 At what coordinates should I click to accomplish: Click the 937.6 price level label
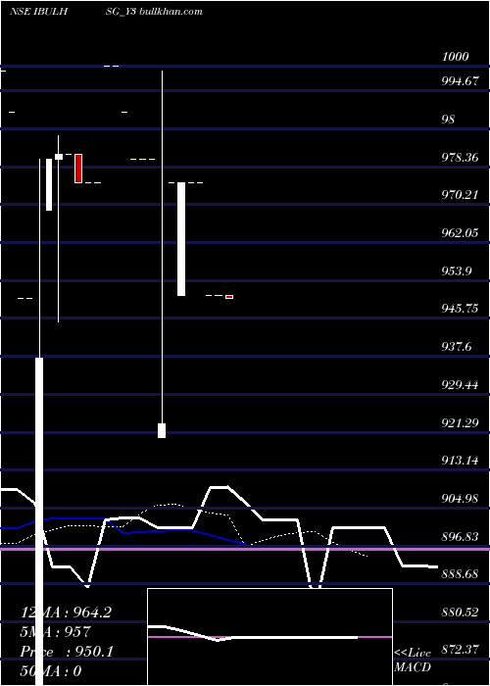pos(457,347)
